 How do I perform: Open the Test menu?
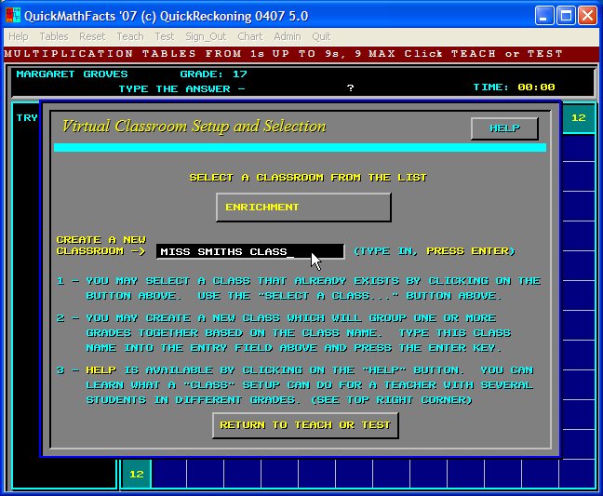point(165,36)
